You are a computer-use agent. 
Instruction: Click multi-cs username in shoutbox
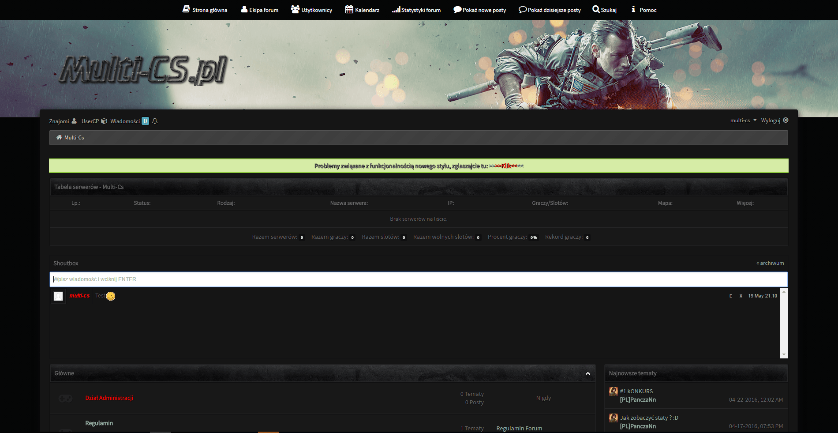coord(79,296)
